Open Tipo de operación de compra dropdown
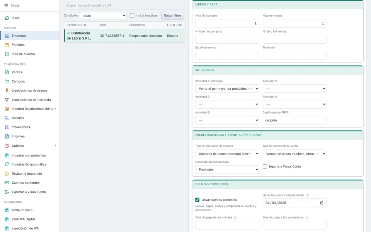The width and height of the screenshot is (371, 232). tap(227, 154)
